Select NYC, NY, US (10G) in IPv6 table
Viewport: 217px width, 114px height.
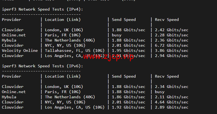click(x=65, y=102)
